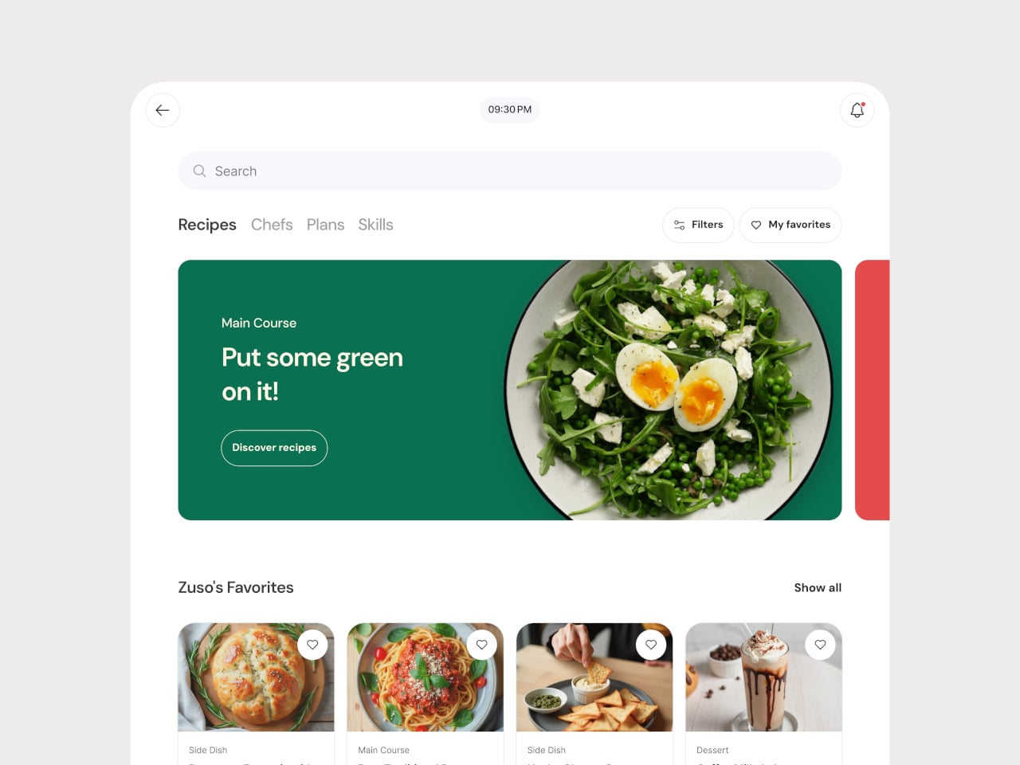Image resolution: width=1020 pixels, height=765 pixels.
Task: Open notifications bell
Action: point(857,110)
